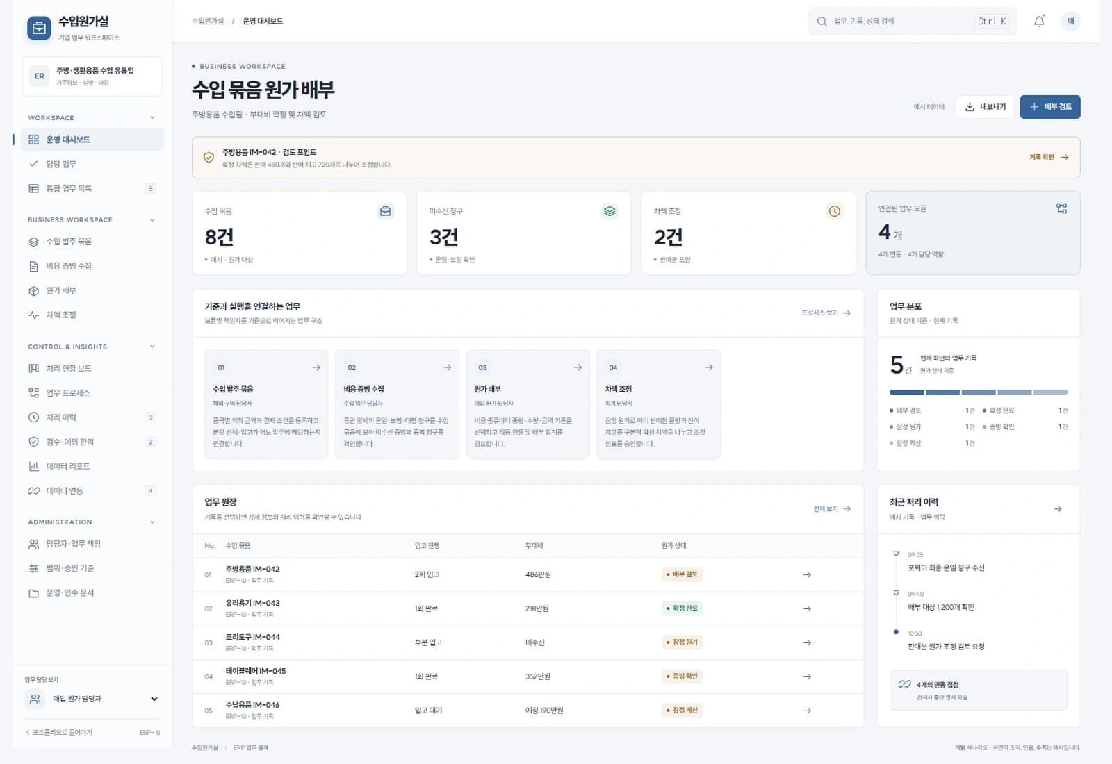The image size is (1112, 764).
Task: Click the 연결된 업무 모듈 workflow icon
Action: [x=1061, y=208]
